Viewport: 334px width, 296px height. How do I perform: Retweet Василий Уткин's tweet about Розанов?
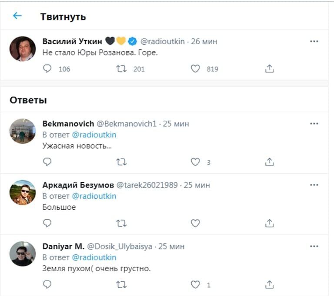121,69
